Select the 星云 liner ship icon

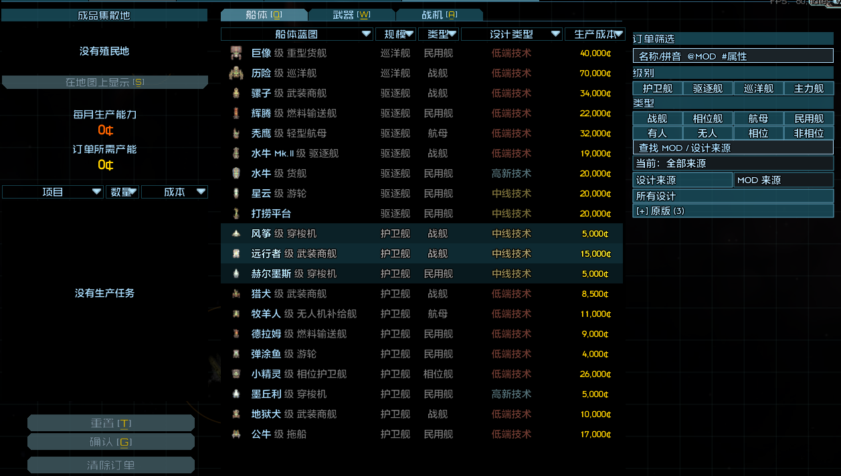pyautogui.click(x=236, y=193)
